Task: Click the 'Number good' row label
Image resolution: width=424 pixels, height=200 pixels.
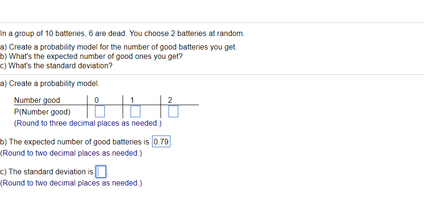Action: click(37, 100)
